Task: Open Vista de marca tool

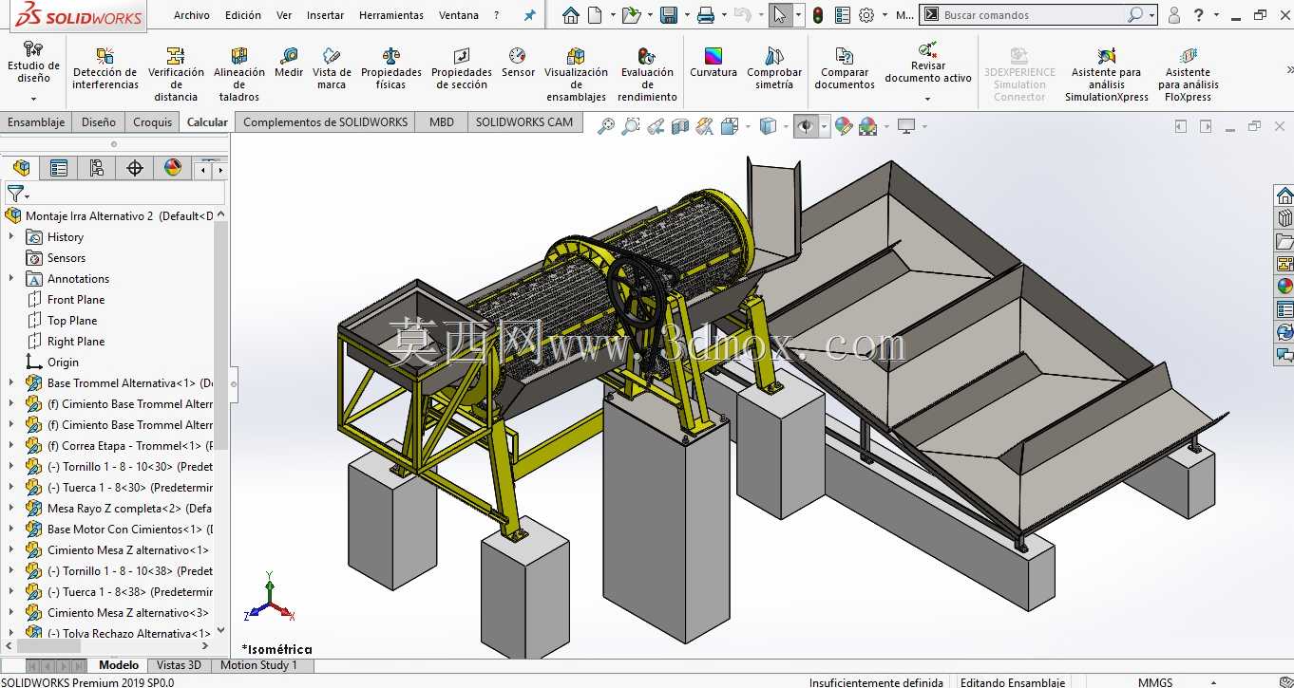Action: [332, 68]
